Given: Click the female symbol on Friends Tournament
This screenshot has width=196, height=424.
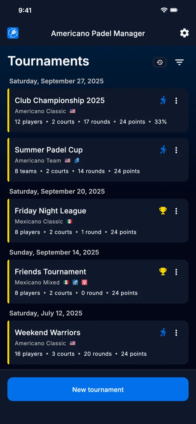Looking at the screenshot, I should tap(84, 282).
